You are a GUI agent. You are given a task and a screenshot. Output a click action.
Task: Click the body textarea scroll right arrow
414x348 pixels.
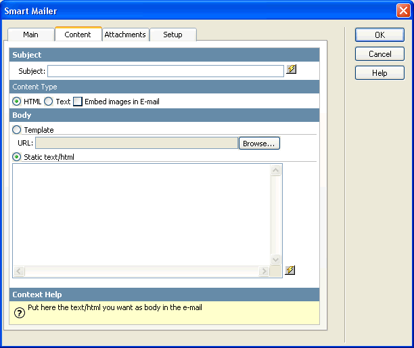coord(264,271)
